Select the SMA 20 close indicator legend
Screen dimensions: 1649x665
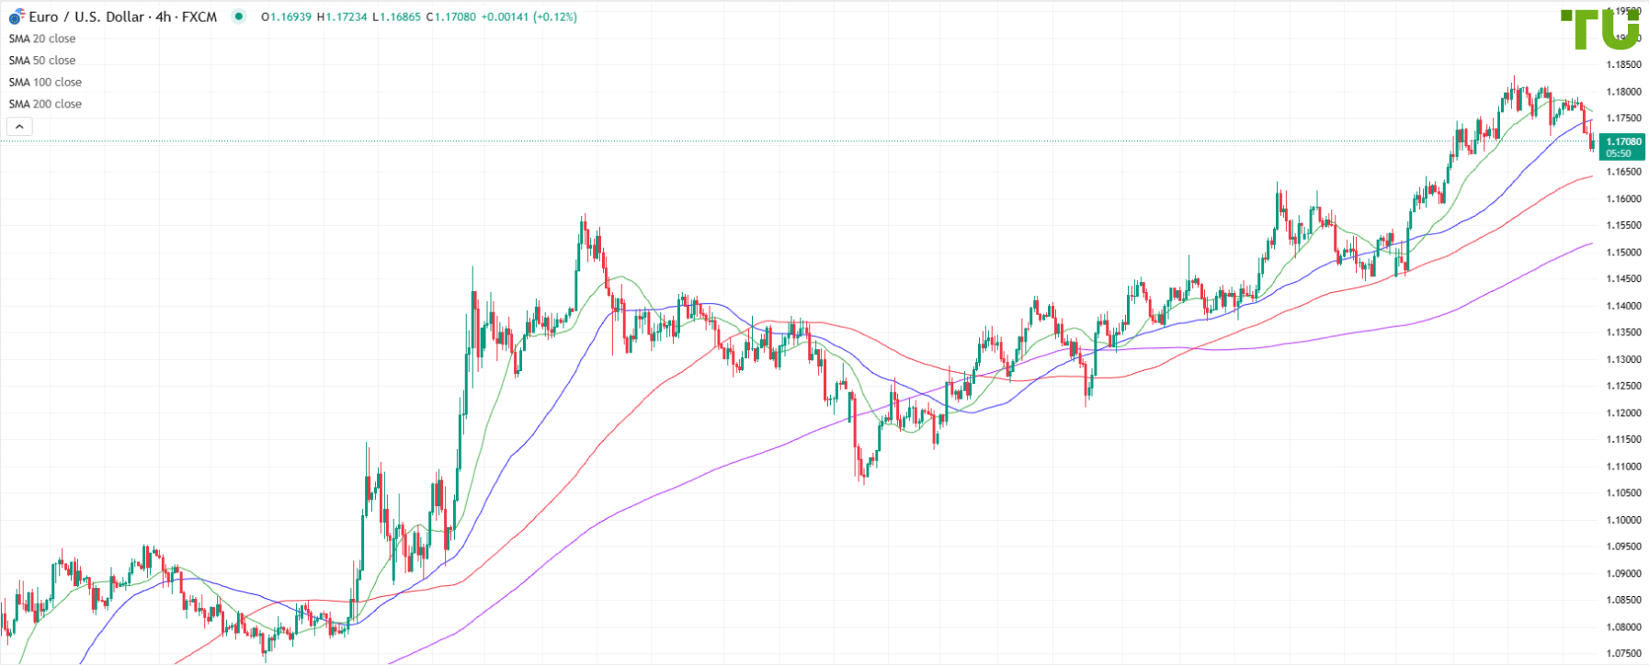click(42, 39)
